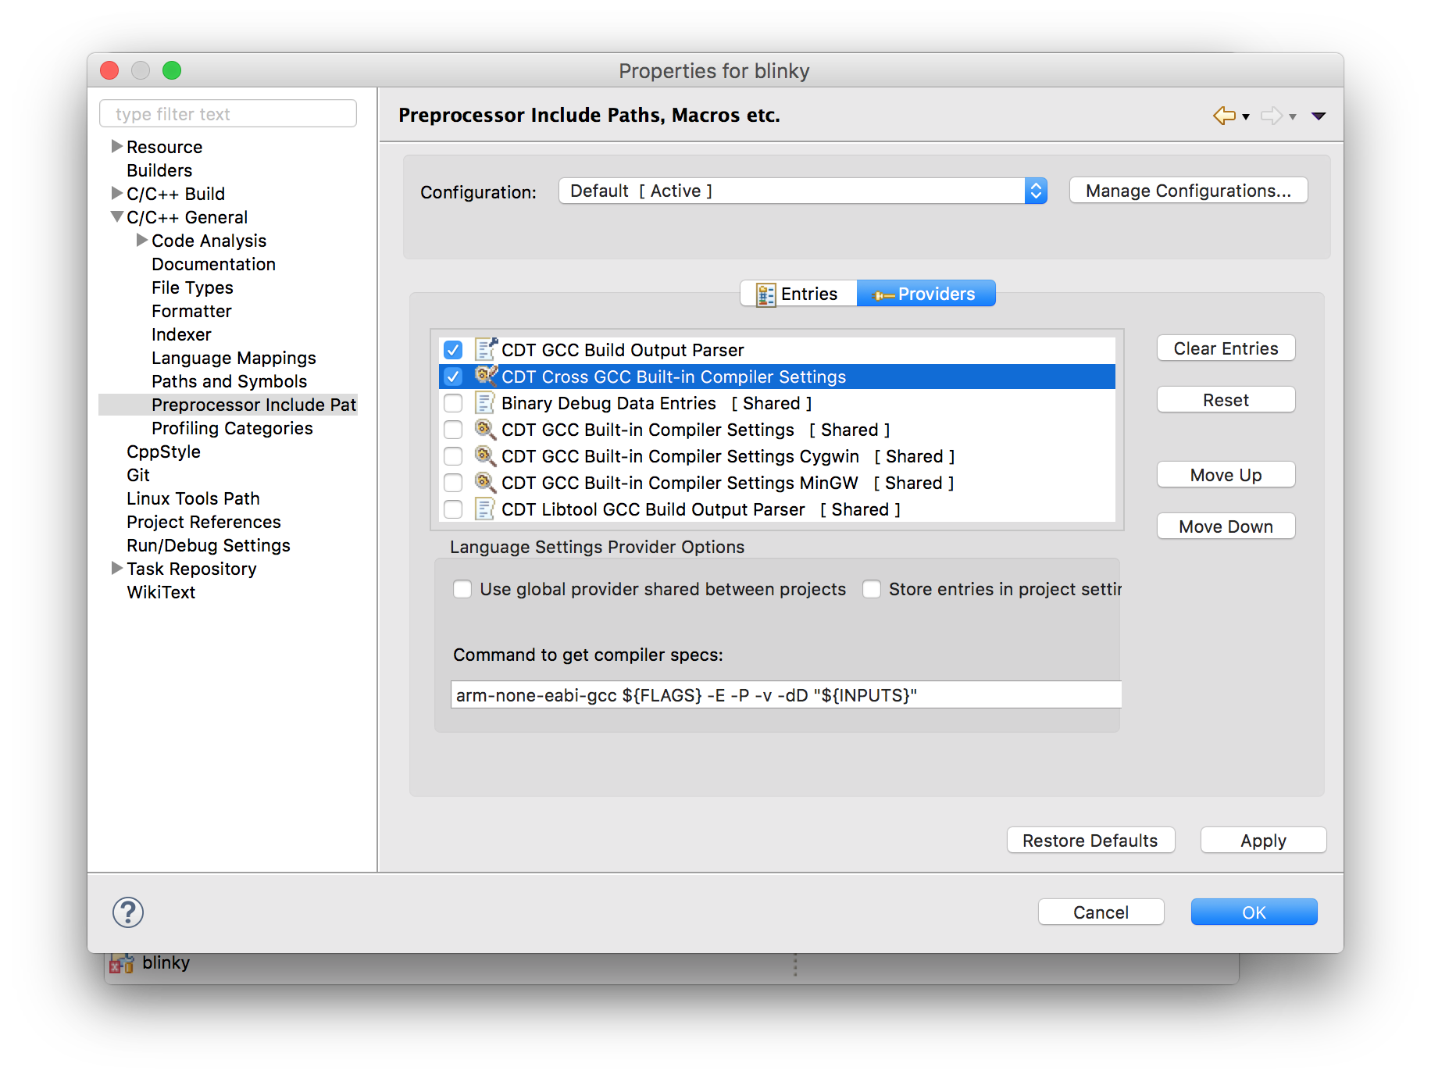This screenshot has height=1078, width=1431.
Task: Open the view menu triangle dropdown
Action: [1319, 116]
